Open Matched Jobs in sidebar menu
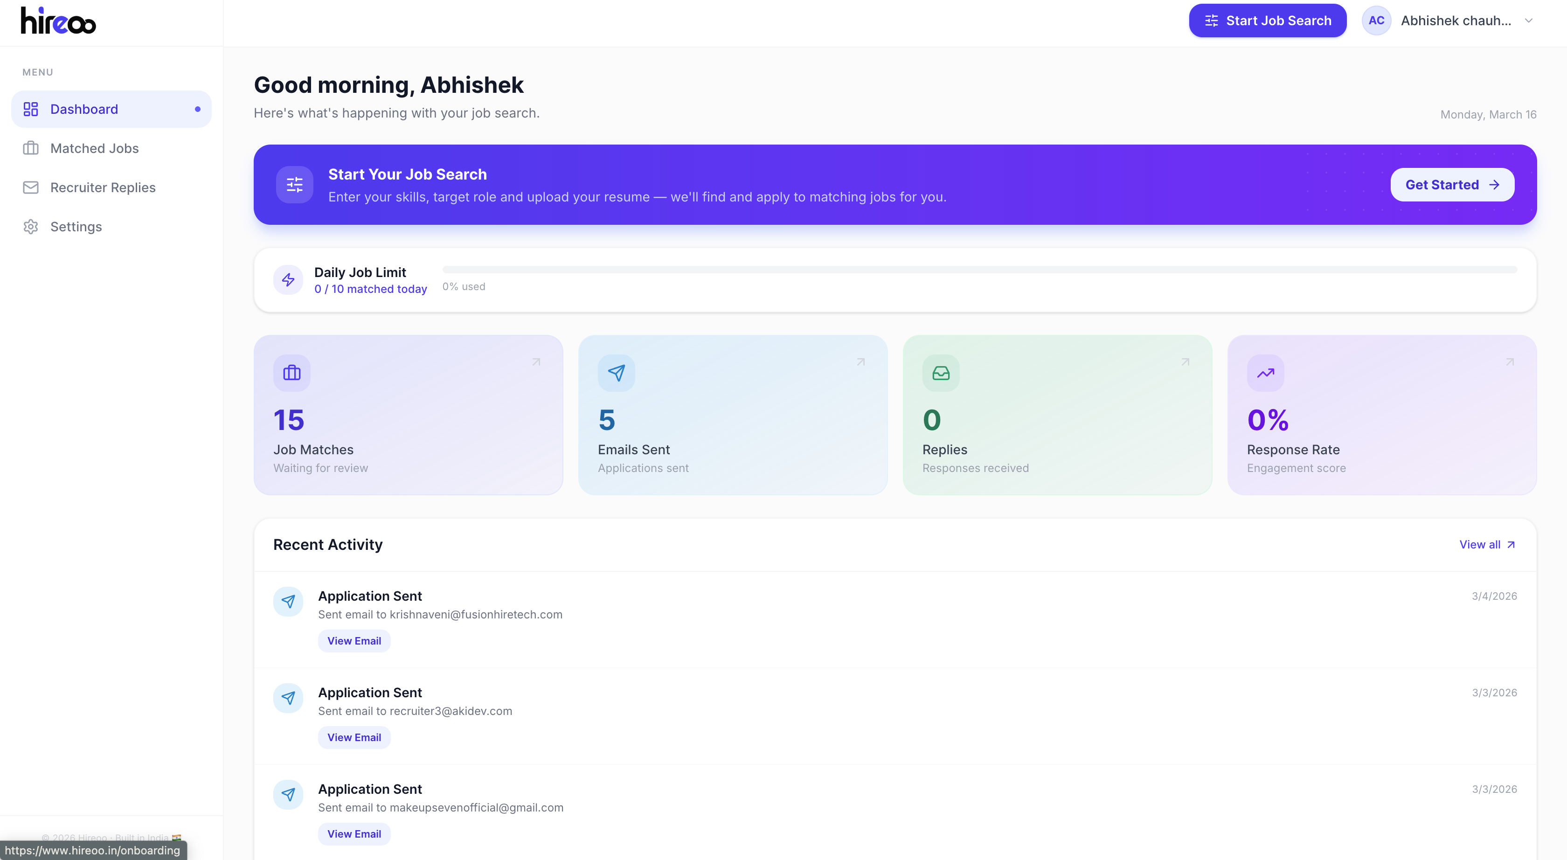 pyautogui.click(x=94, y=148)
